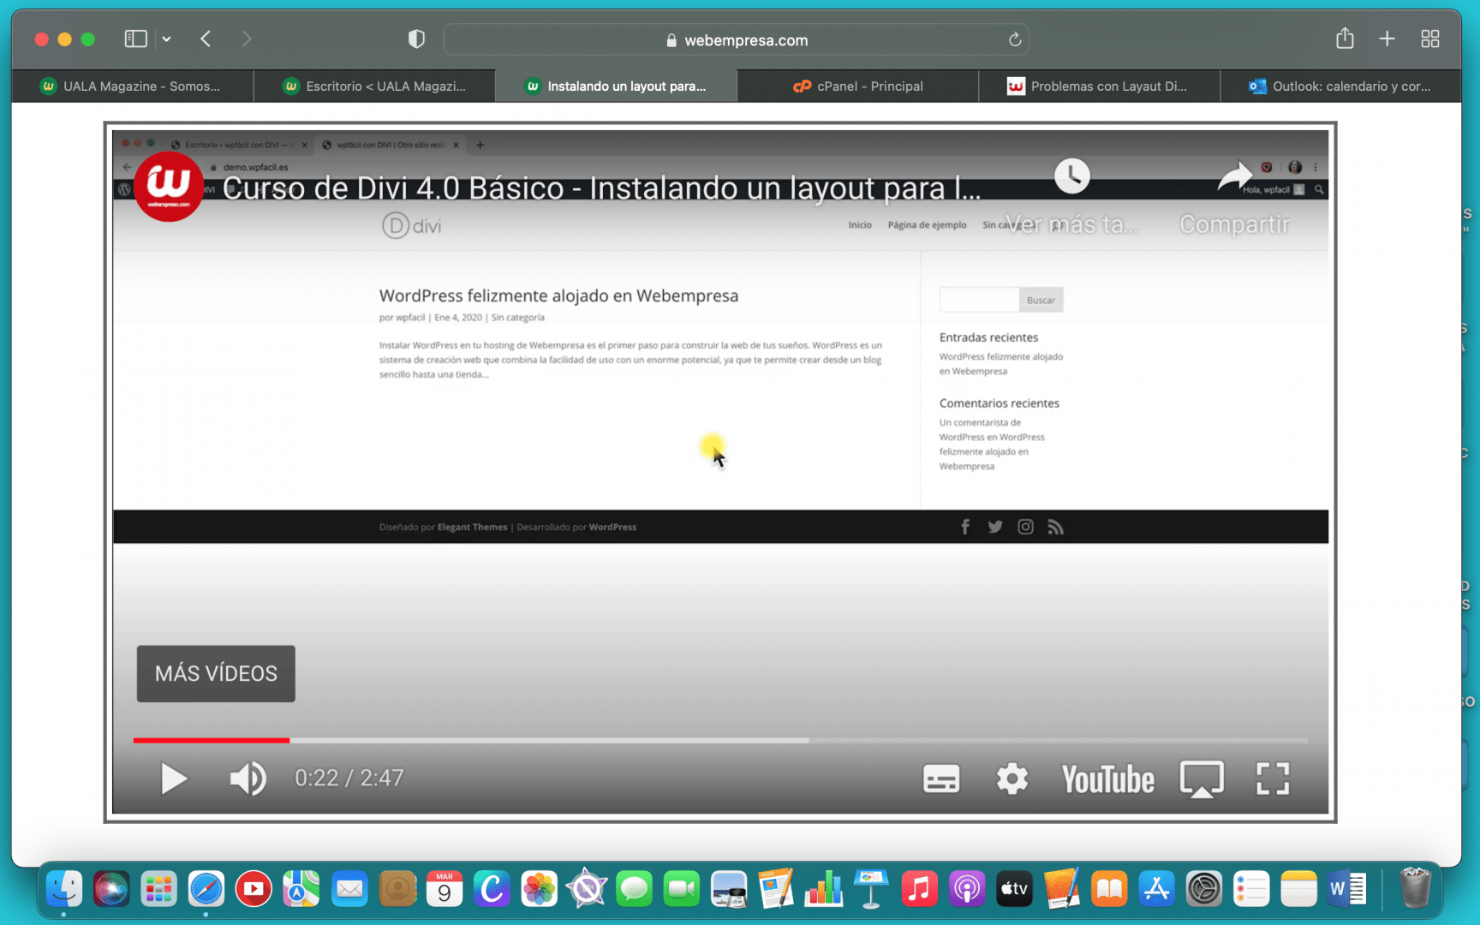Open System Preferences from the Dock

tap(1203, 889)
